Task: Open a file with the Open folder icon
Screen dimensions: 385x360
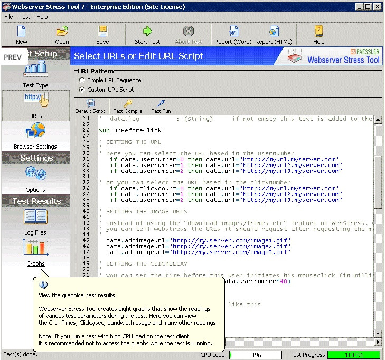Action: 62,35
